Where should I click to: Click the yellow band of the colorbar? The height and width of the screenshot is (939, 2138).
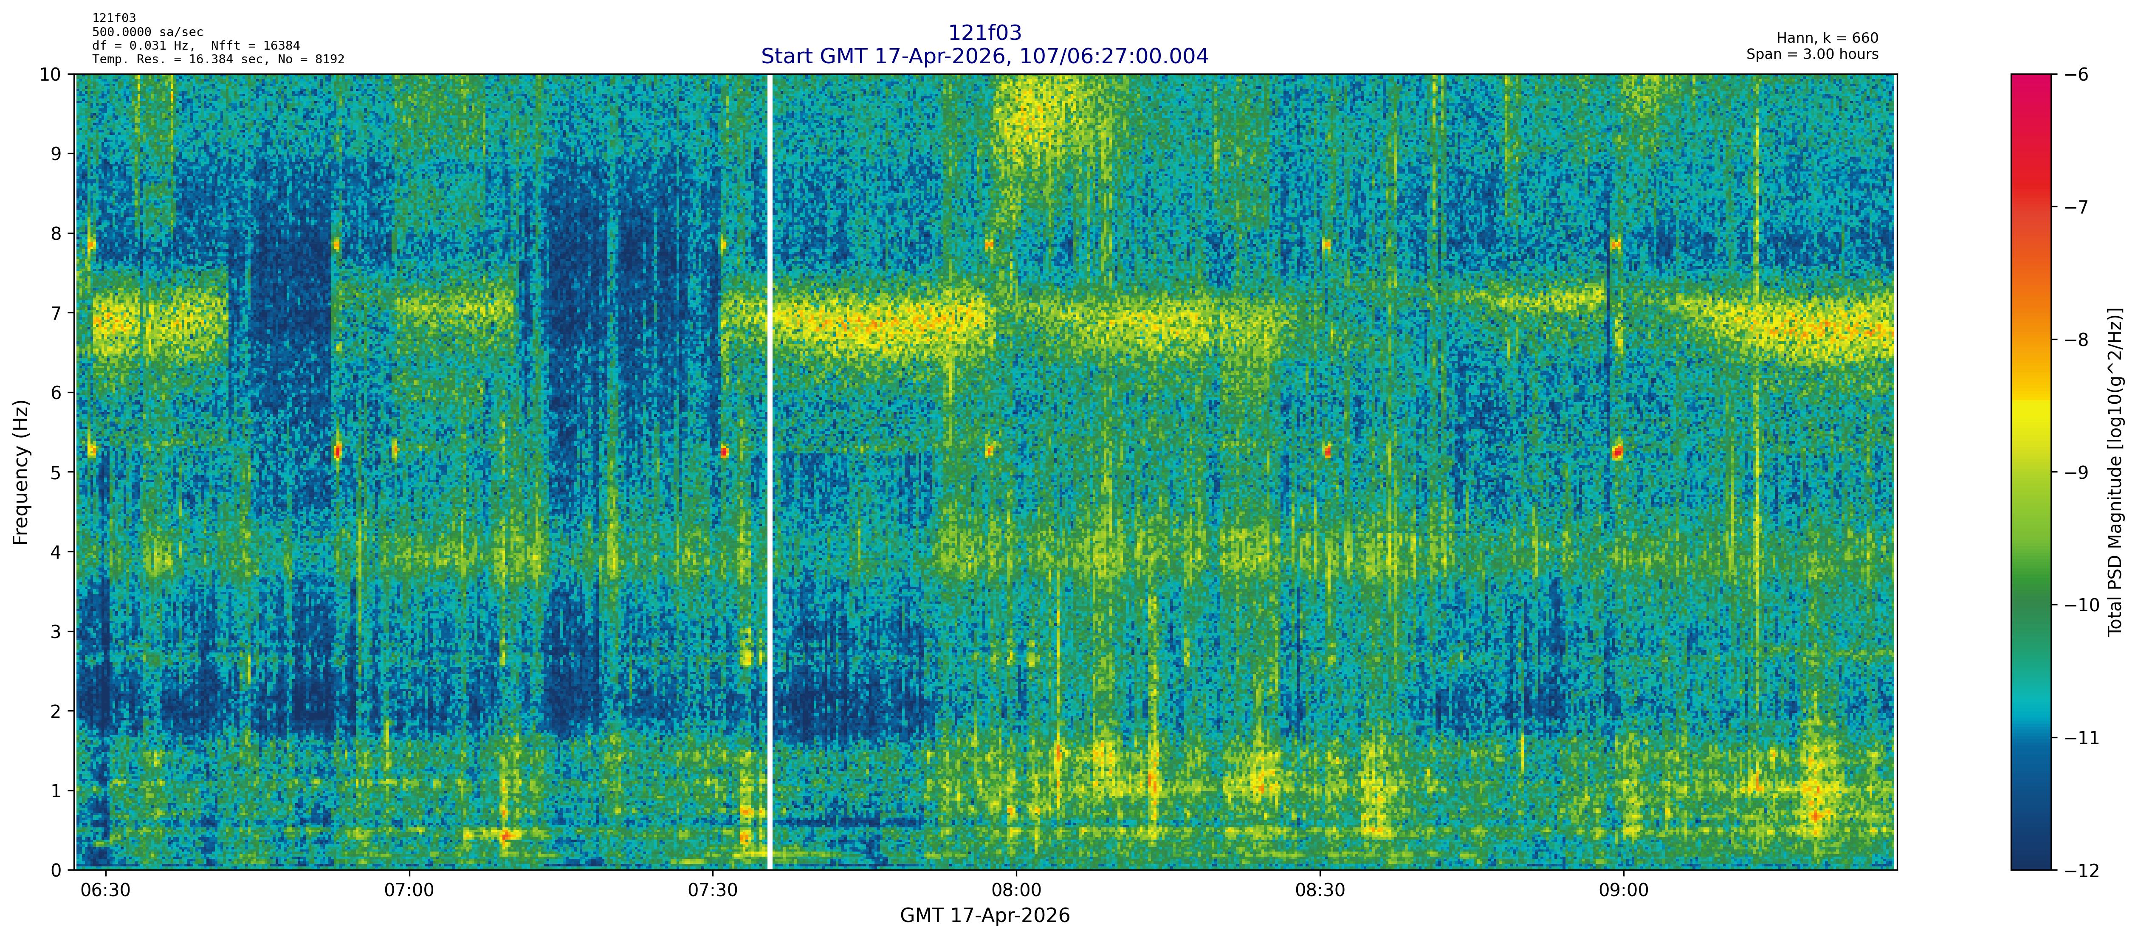(x=2030, y=419)
